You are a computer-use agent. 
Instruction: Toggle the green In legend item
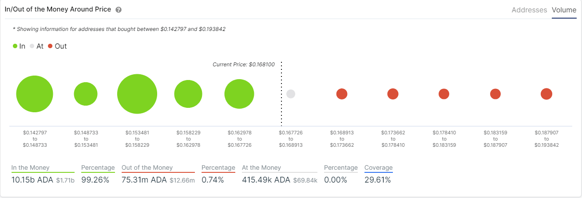[x=19, y=46]
